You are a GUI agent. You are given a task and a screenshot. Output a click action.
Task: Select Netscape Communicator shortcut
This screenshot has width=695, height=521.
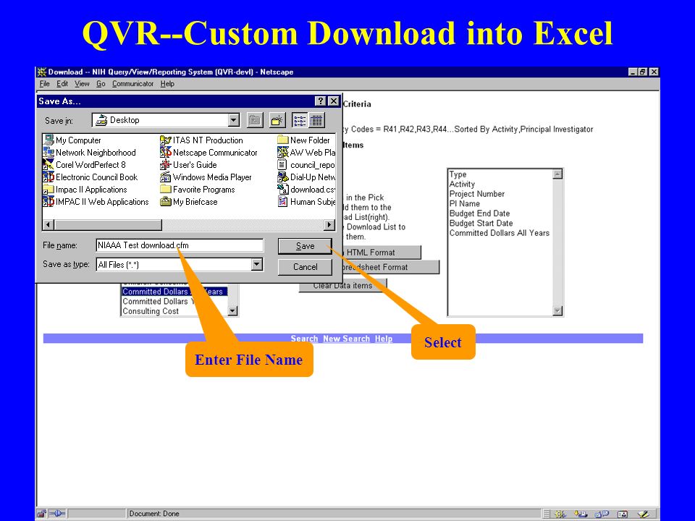pos(208,153)
